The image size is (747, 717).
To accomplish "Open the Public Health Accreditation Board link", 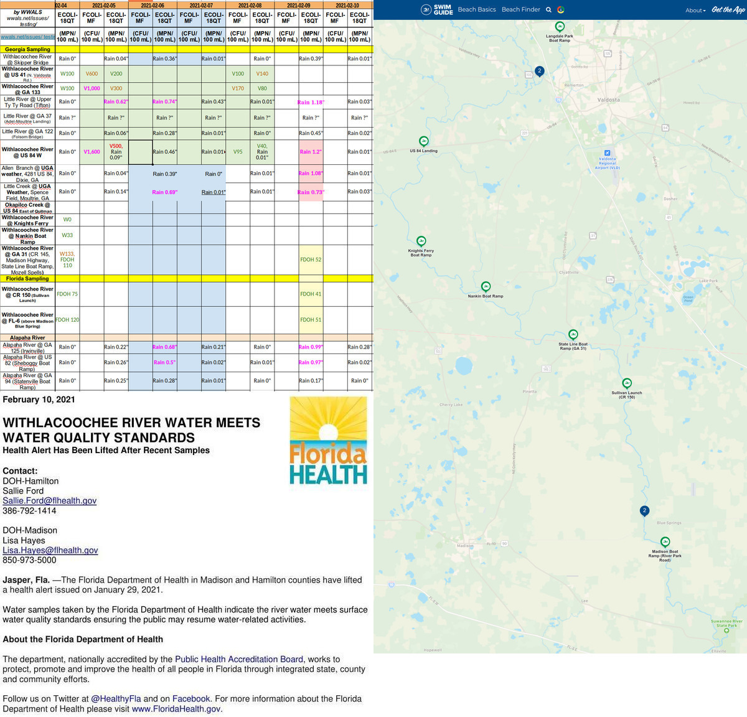I will 239,659.
